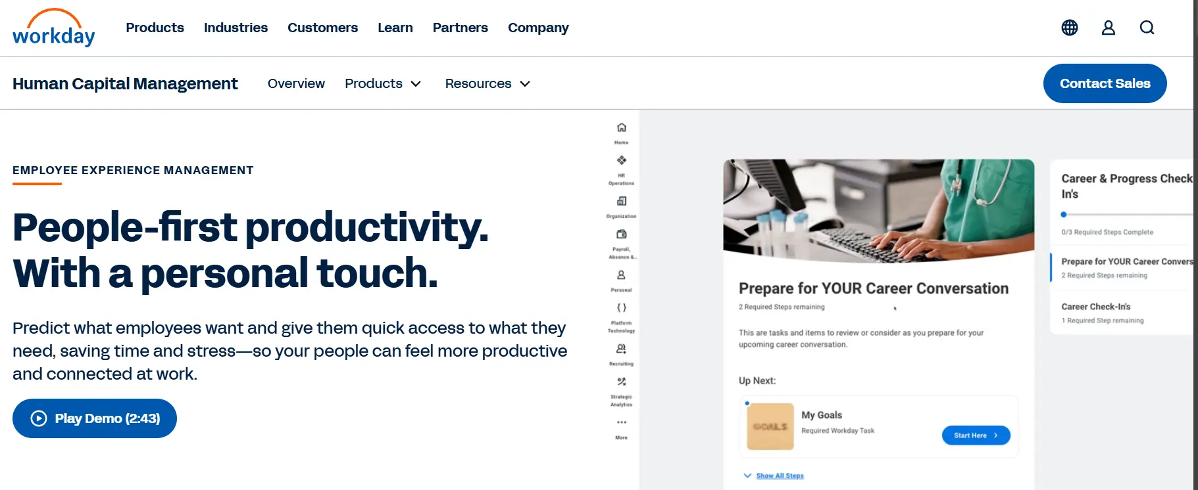Select the HR Operations sidebar icon
The image size is (1198, 490).
click(621, 161)
